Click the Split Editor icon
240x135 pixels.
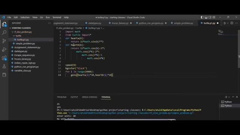click(x=232, y=23)
